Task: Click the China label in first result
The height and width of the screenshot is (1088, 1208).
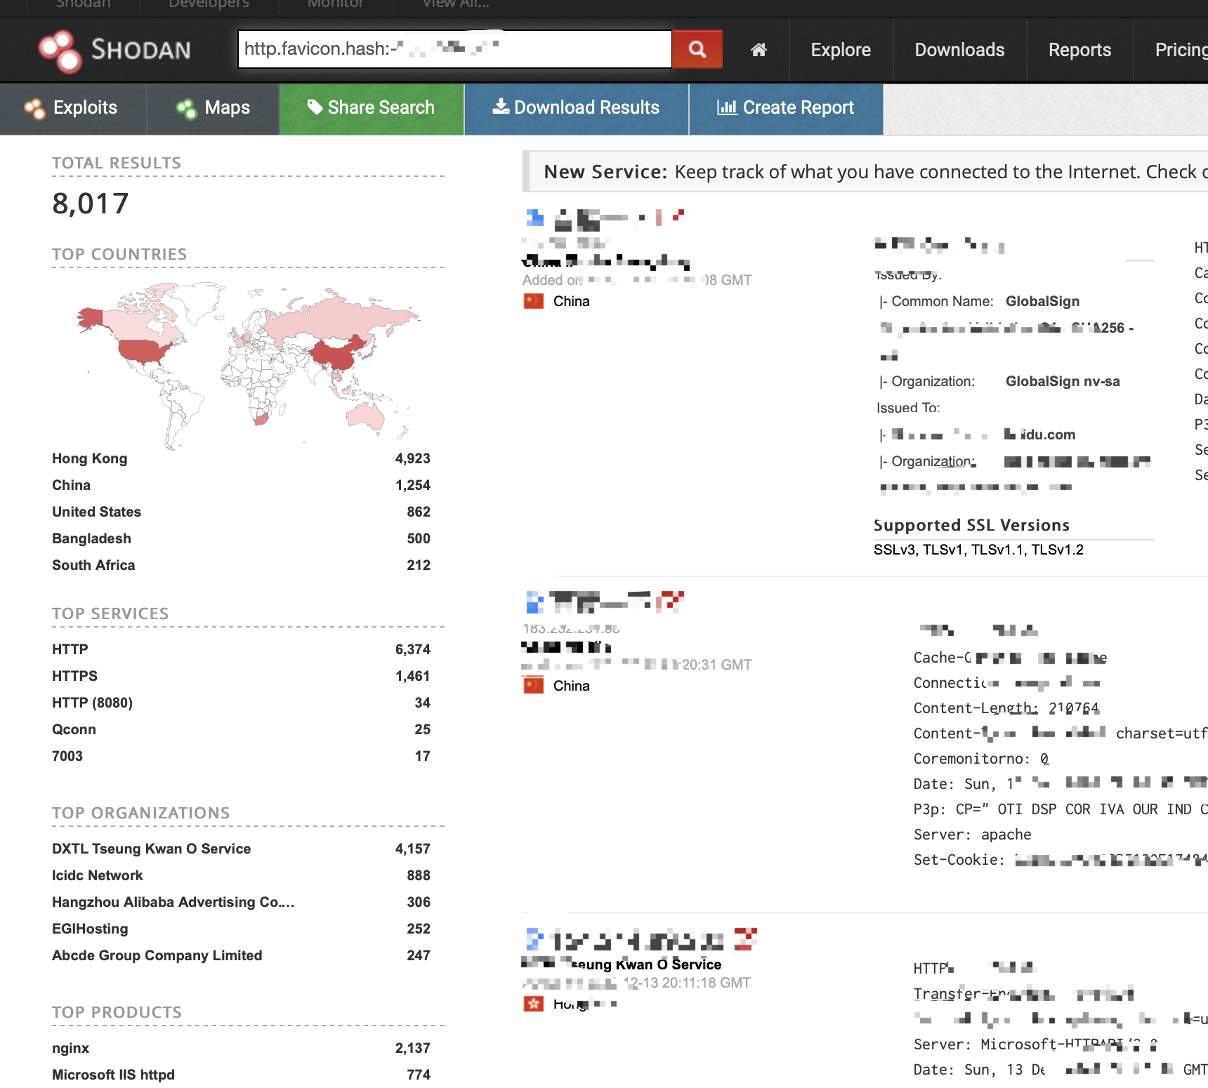Action: (x=571, y=301)
